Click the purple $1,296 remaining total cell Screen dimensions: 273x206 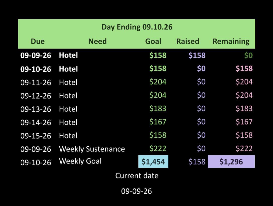tap(231, 161)
